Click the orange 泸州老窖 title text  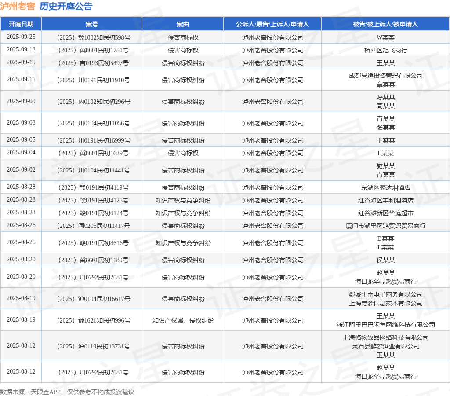coord(18,6)
